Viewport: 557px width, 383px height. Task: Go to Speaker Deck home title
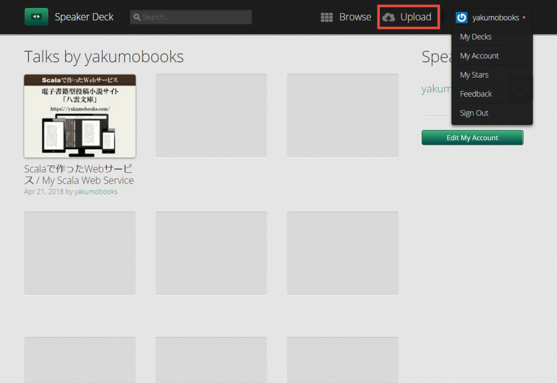(x=84, y=17)
